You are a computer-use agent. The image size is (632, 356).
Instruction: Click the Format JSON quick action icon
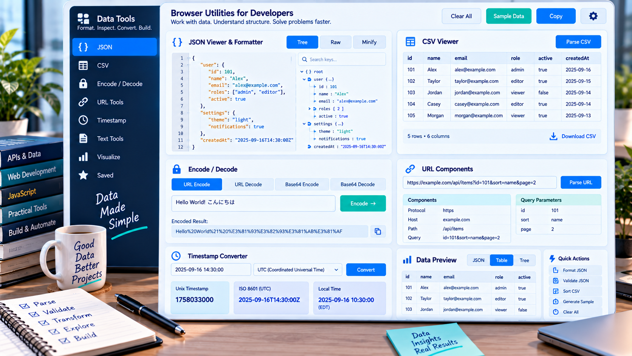point(556,270)
